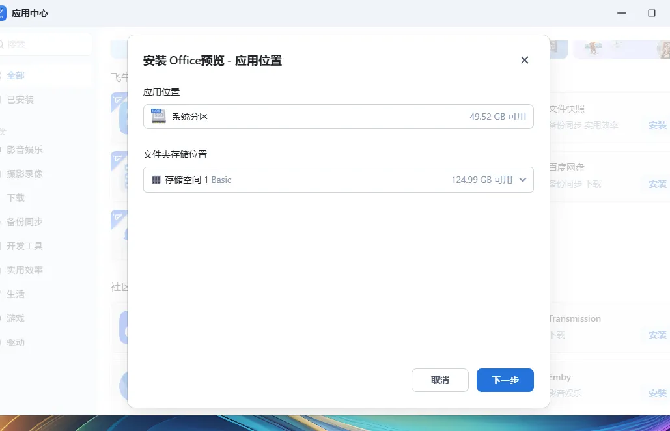Click the 取消 button
The height and width of the screenshot is (431, 670).
tap(440, 380)
